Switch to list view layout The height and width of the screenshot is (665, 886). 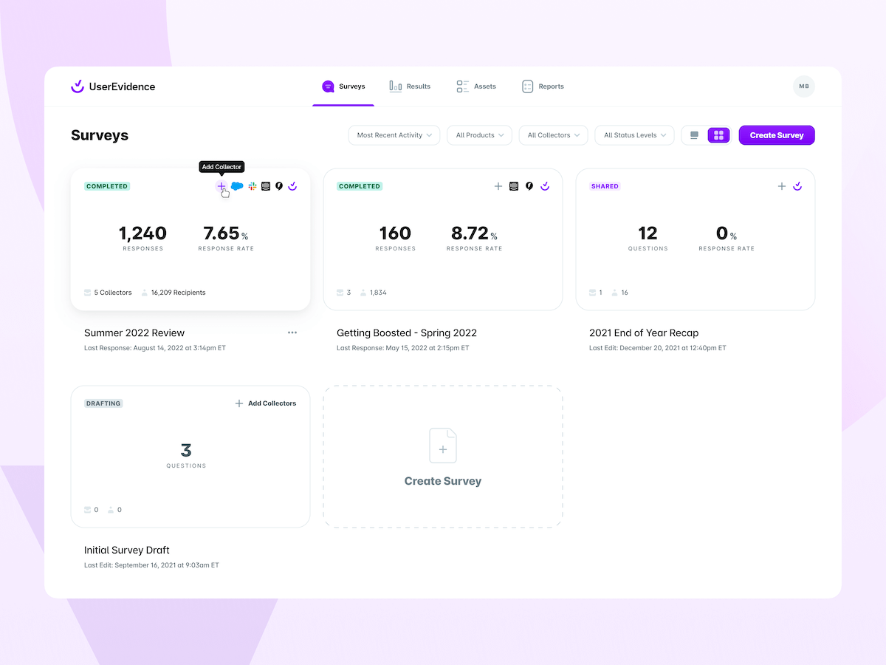click(x=694, y=135)
